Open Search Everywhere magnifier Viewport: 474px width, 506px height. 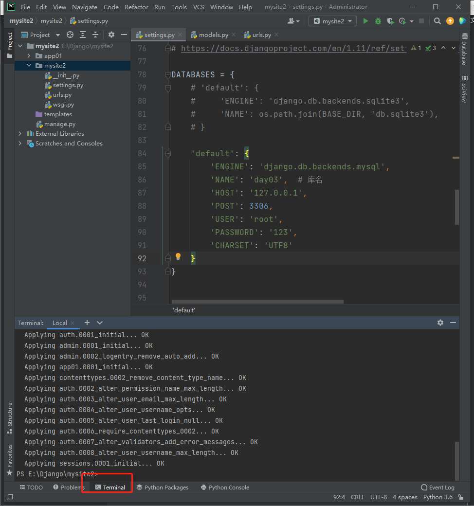pyautogui.click(x=437, y=21)
